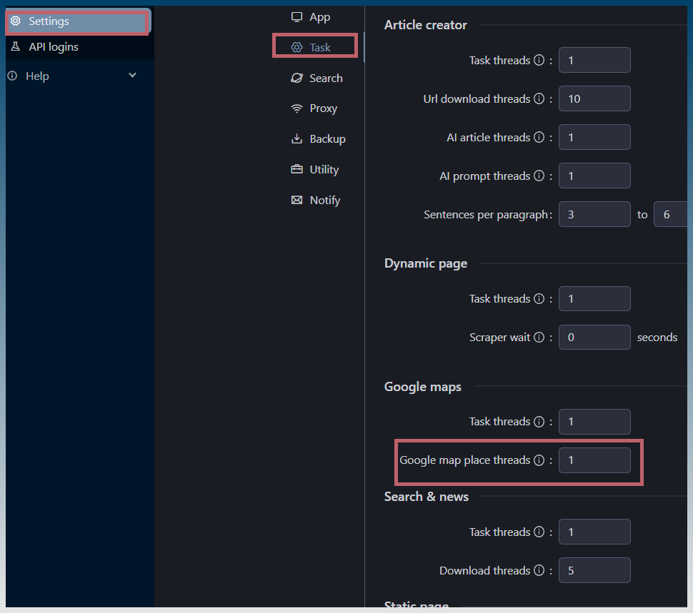This screenshot has height=613, width=693.
Task: Switch to the Utility settings tab
Action: 314,169
